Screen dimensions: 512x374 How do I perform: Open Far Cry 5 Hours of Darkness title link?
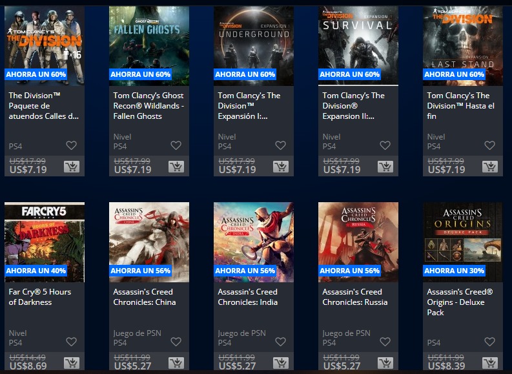tap(40, 297)
